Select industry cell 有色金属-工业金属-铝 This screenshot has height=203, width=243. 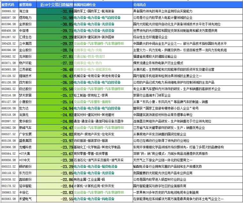[x=103, y=179]
